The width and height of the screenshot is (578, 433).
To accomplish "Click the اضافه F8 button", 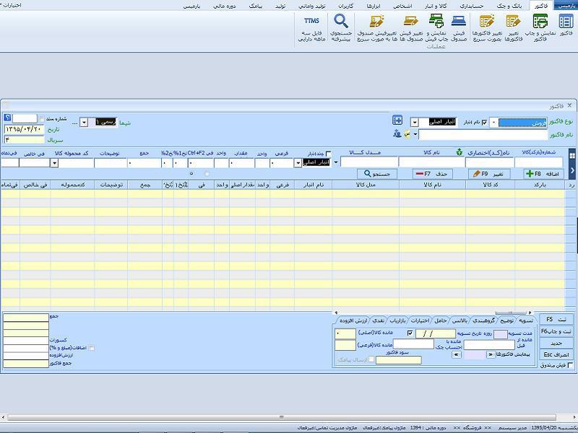I will 544,174.
